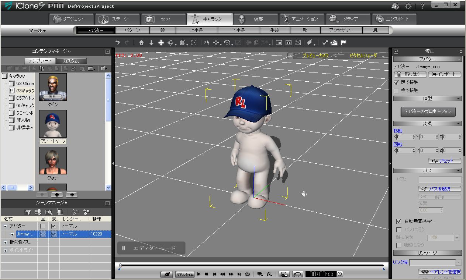Screen dimensions: 466x280
Task: Select the ケイン character thumbnail
Action: pyautogui.click(x=53, y=87)
